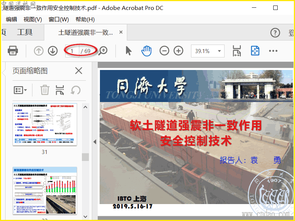Viewport: 295px width, 221px height.
Task: Open the three-dot more tools menu
Action: (273, 51)
